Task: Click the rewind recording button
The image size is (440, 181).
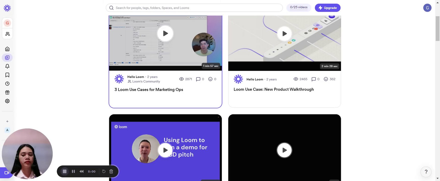Action: click(81, 171)
